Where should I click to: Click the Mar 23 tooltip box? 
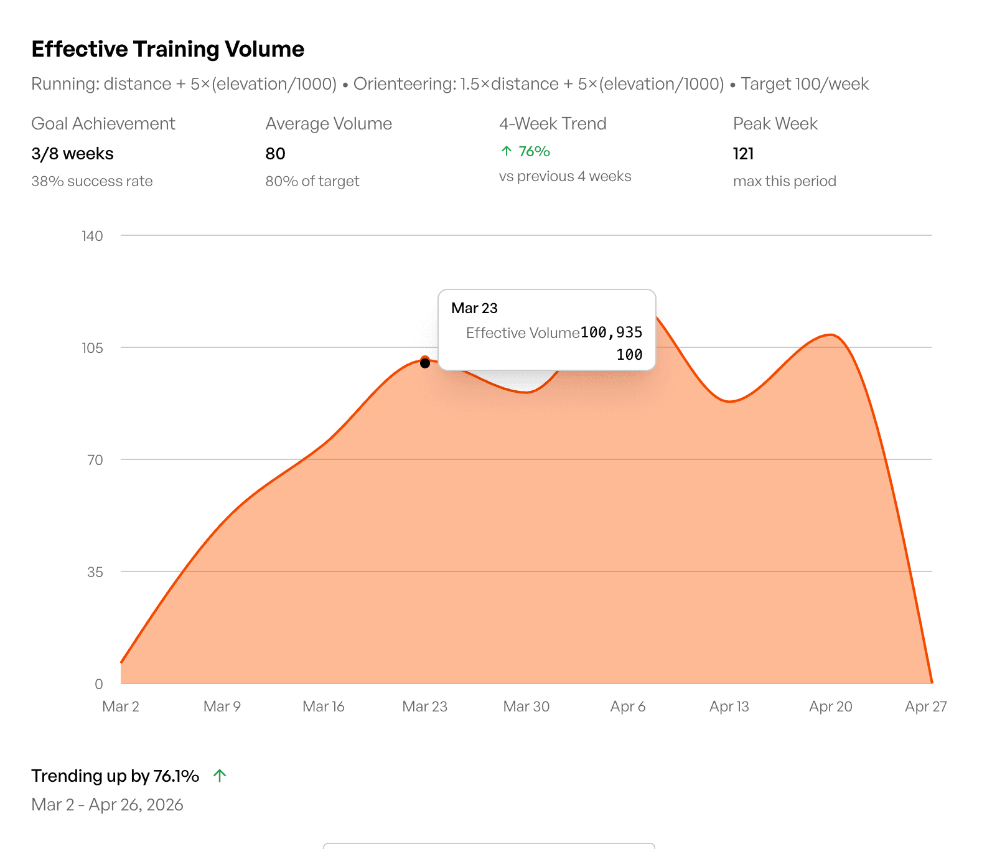click(546, 330)
